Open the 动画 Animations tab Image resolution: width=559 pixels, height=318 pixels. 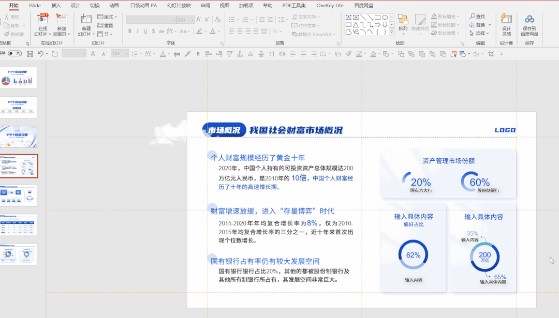pyautogui.click(x=114, y=5)
